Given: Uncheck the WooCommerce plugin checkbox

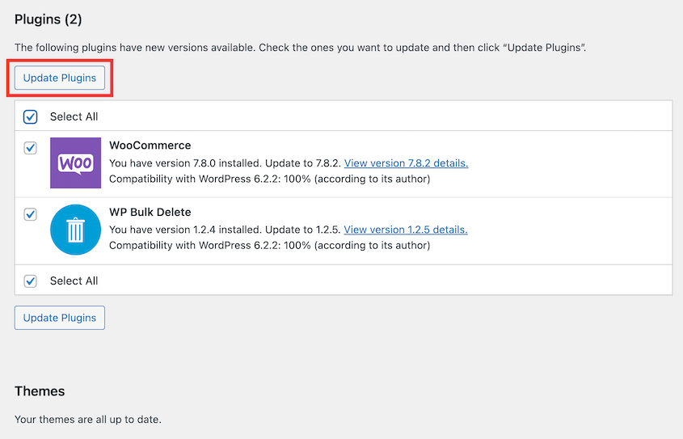Looking at the screenshot, I should pos(31,148).
